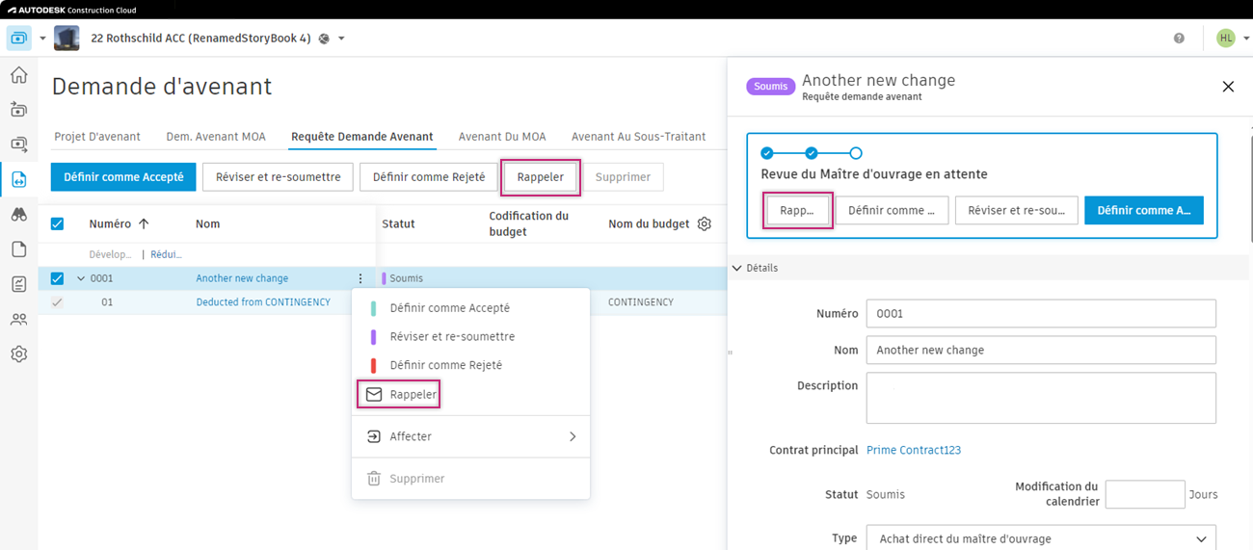Click the three-dot menu for row 0001
The image size is (1253, 550).
click(x=360, y=278)
